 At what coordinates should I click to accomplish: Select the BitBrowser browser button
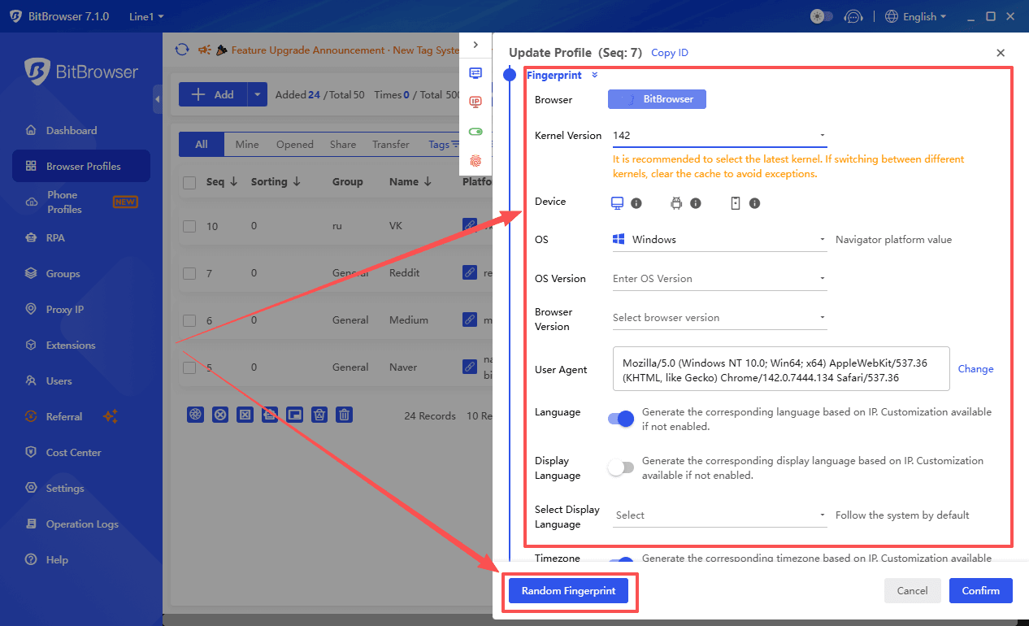[x=657, y=99]
